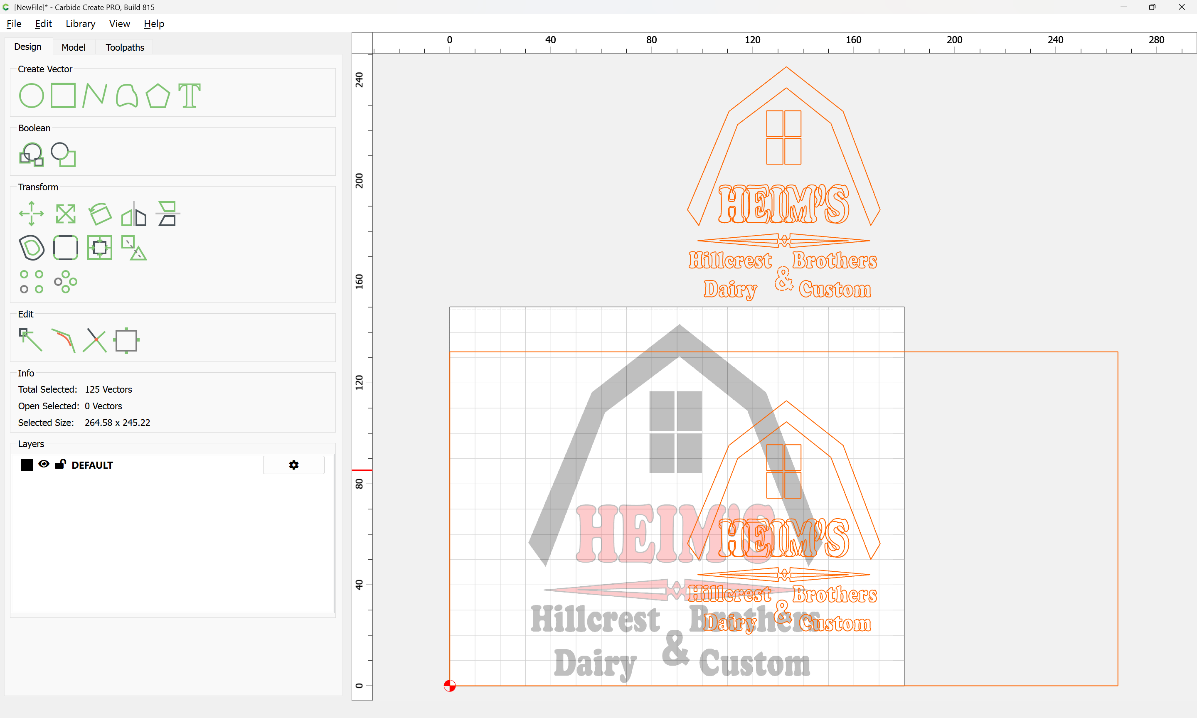Click the red origin marker on canvas
This screenshot has width=1197, height=718.
click(449, 686)
